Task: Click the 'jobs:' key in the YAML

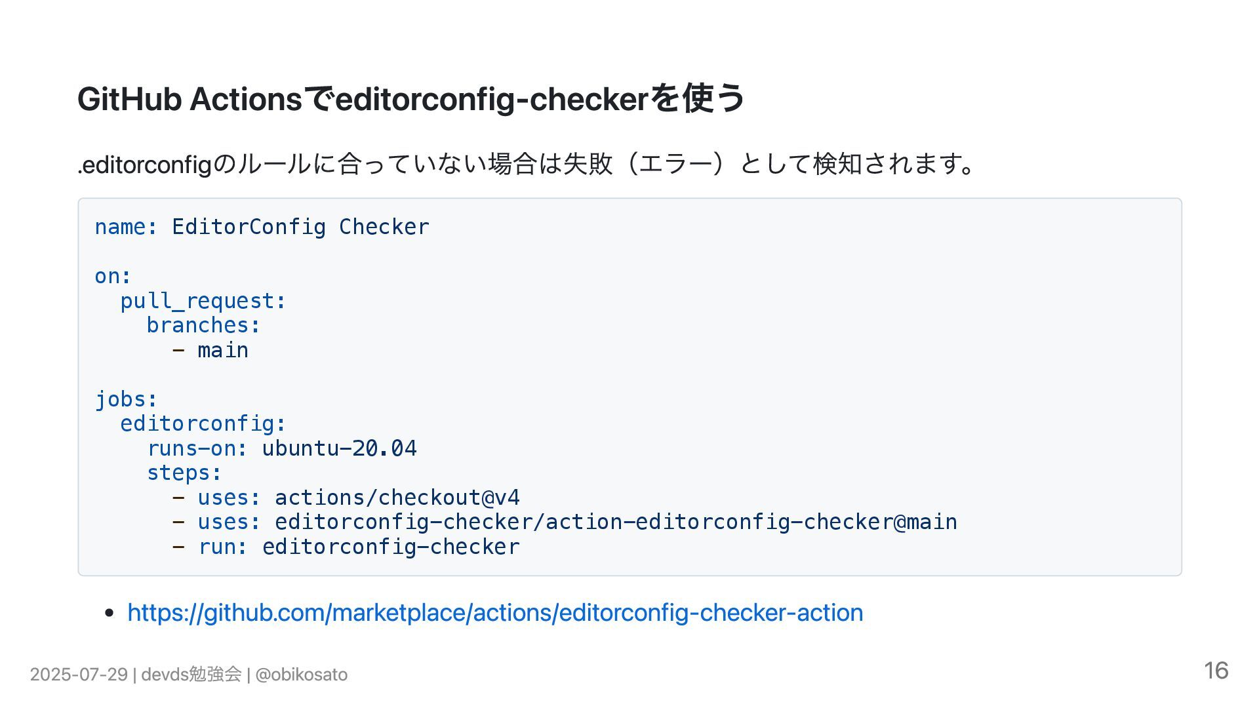Action: (x=126, y=399)
